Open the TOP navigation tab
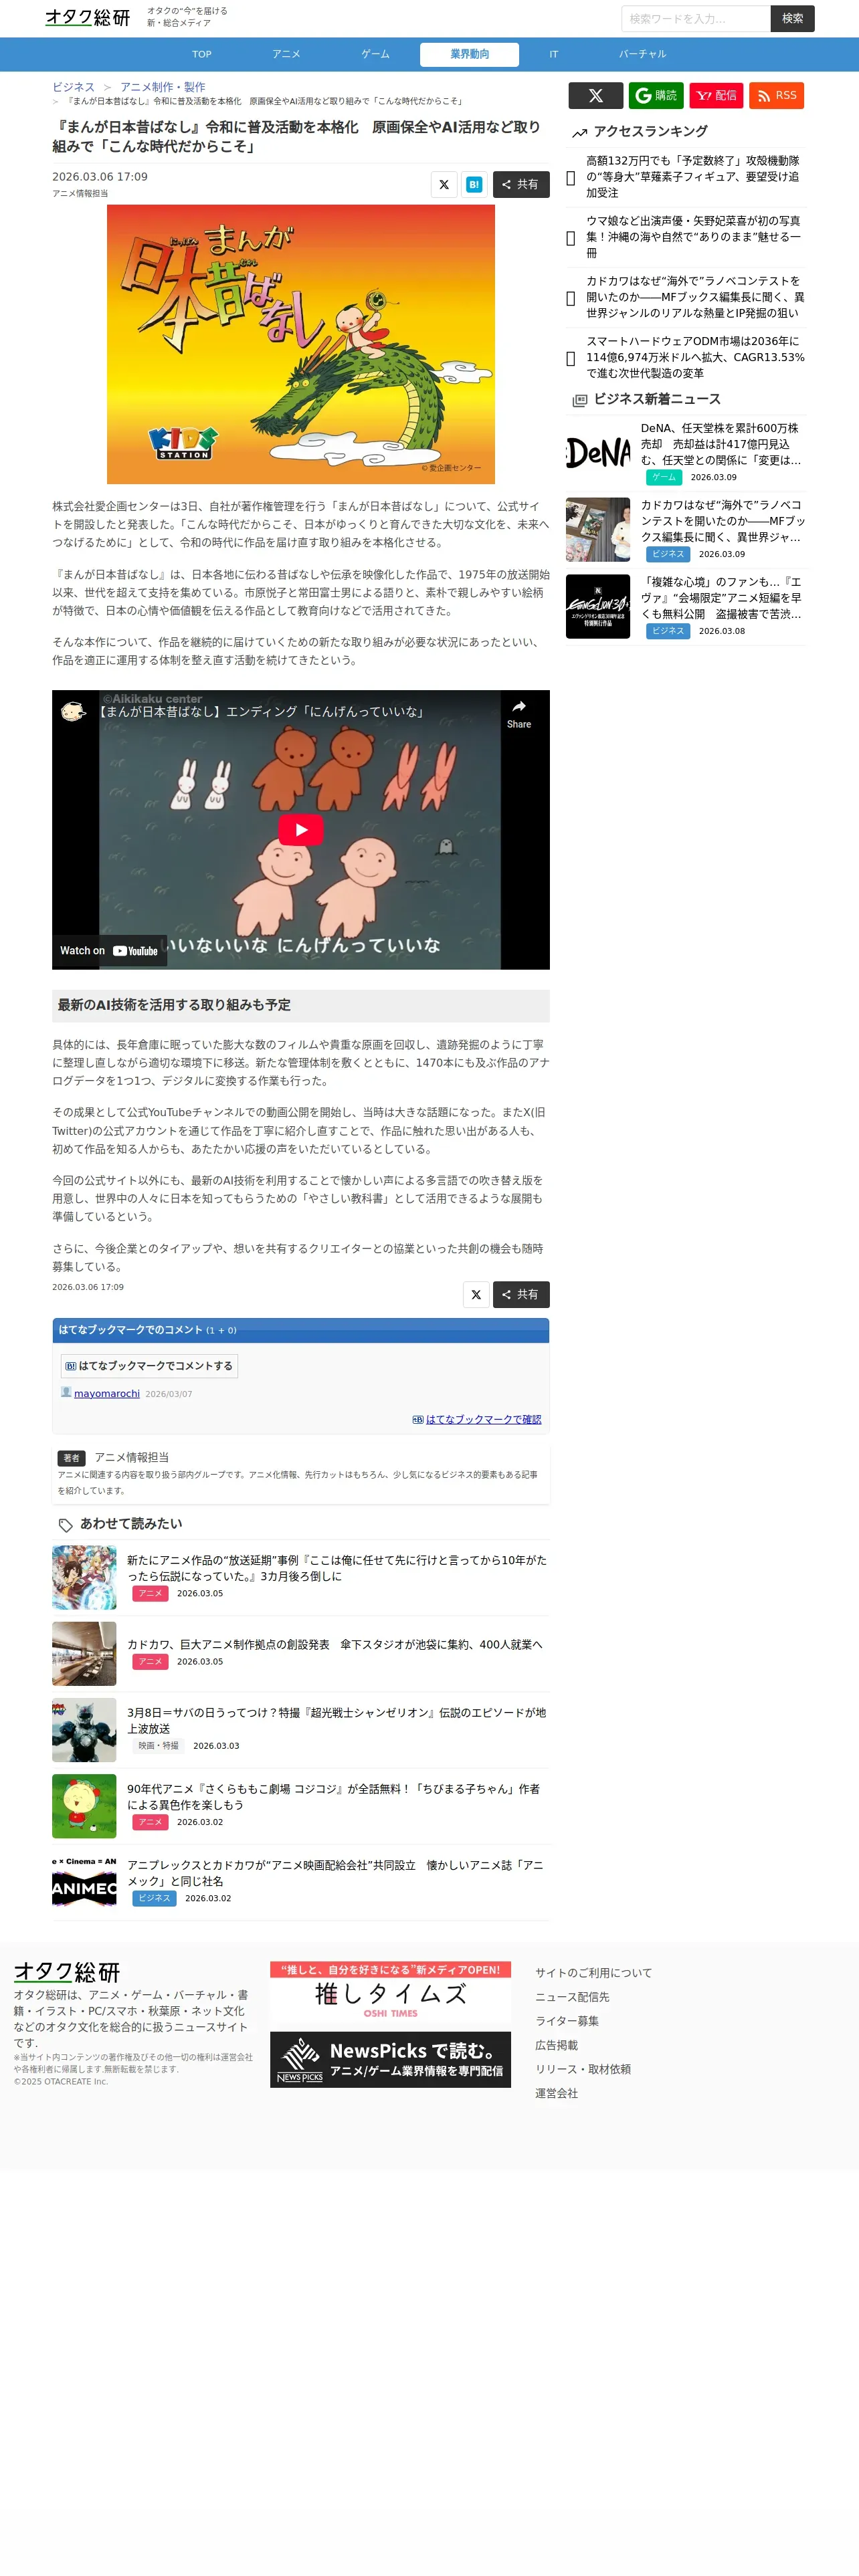Viewport: 859px width, 2576px height. coord(202,54)
